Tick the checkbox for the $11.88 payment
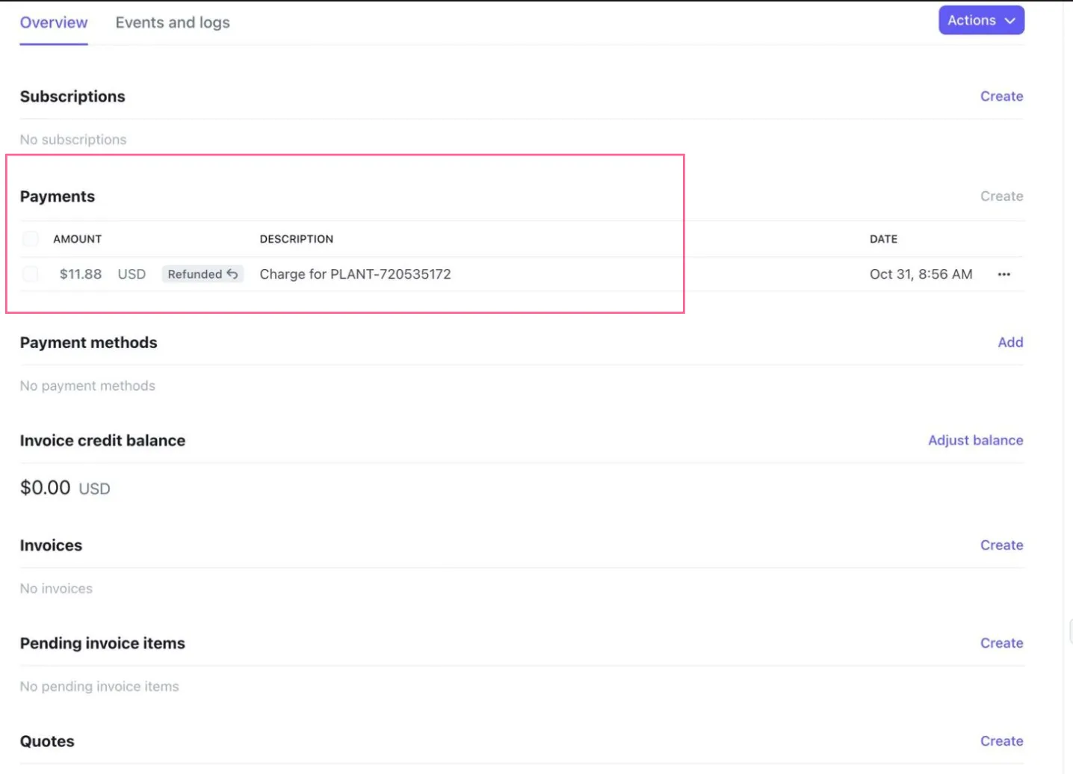This screenshot has height=774, width=1073. pyautogui.click(x=31, y=274)
